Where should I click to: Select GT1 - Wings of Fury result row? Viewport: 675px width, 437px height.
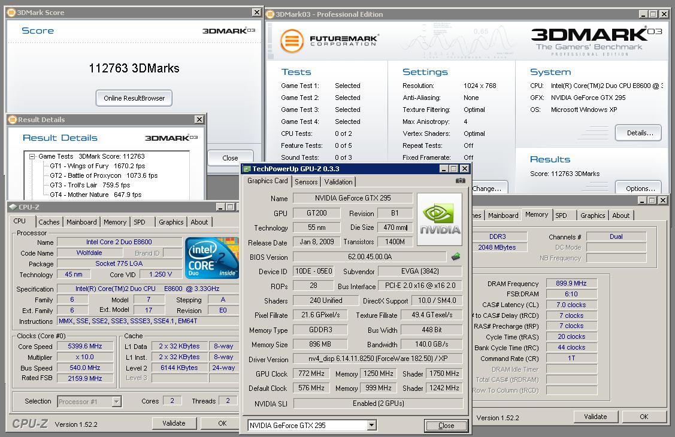tap(97, 166)
